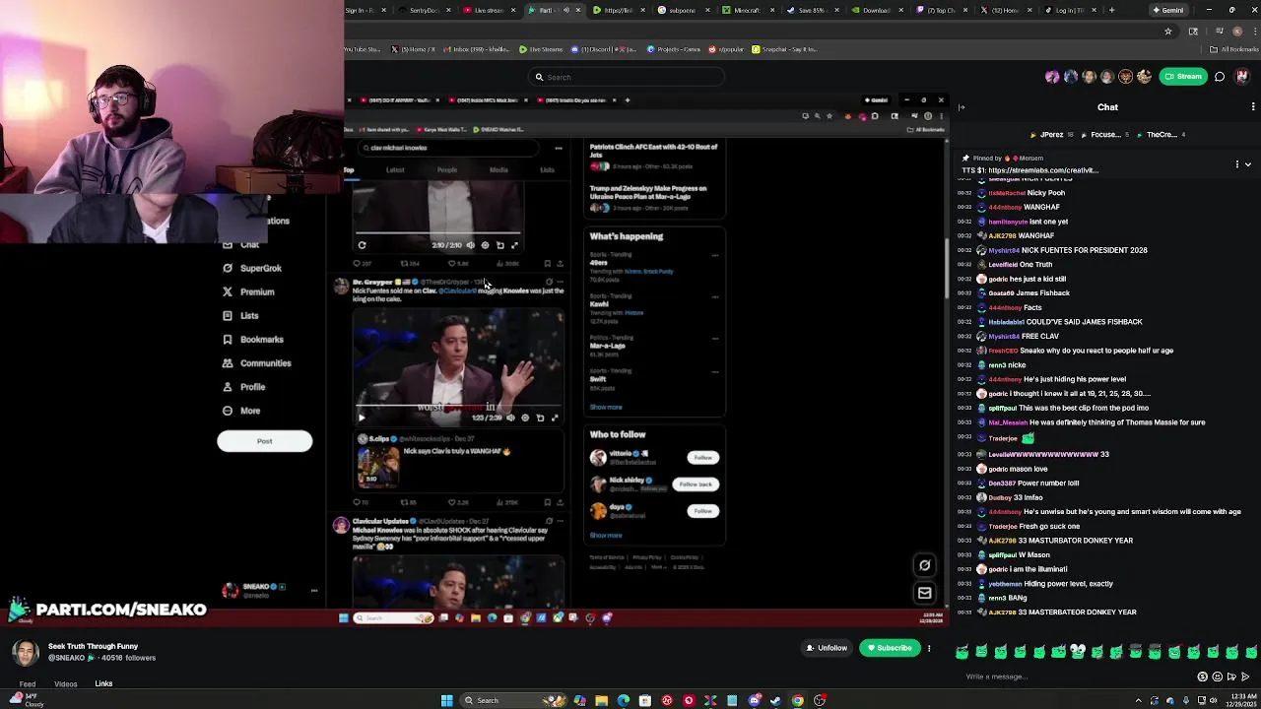Viewport: 1261px width, 709px height.
Task: Open Profile in X sidebar
Action: click(x=243, y=387)
